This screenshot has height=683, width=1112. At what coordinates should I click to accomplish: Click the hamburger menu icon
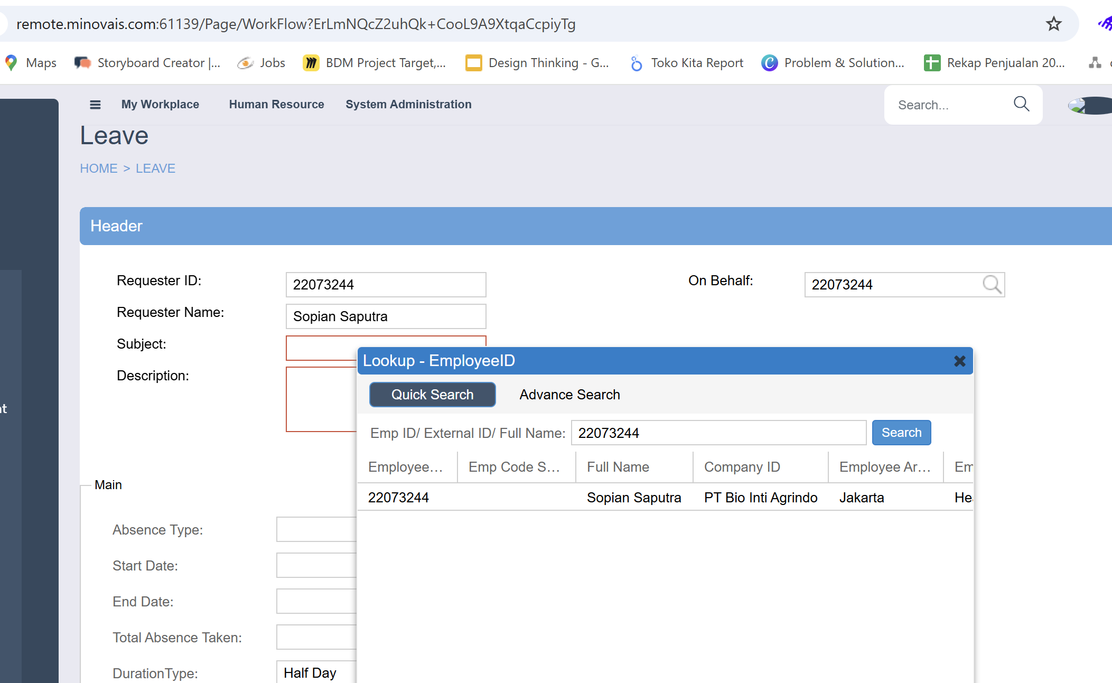tap(95, 105)
